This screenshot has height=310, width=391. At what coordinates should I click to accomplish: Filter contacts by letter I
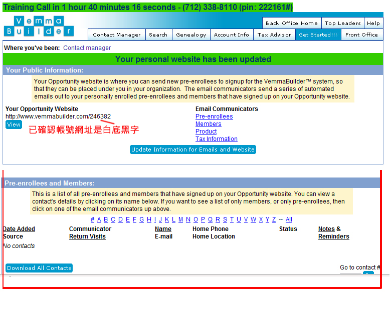pyautogui.click(x=155, y=219)
